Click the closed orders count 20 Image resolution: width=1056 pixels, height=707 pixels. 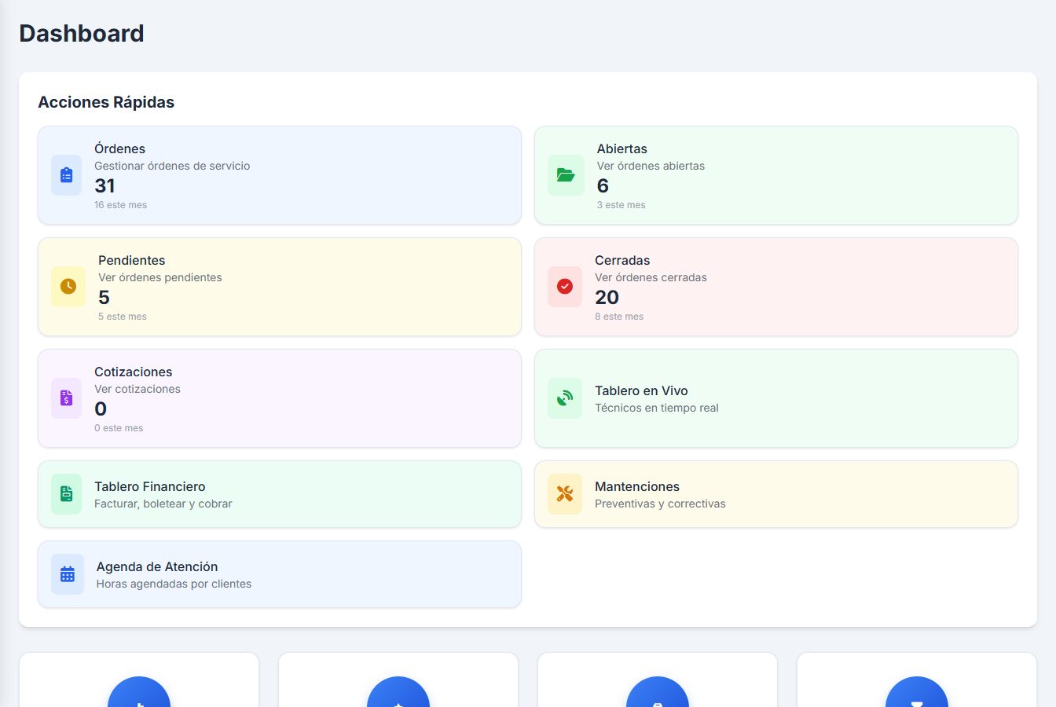607,298
